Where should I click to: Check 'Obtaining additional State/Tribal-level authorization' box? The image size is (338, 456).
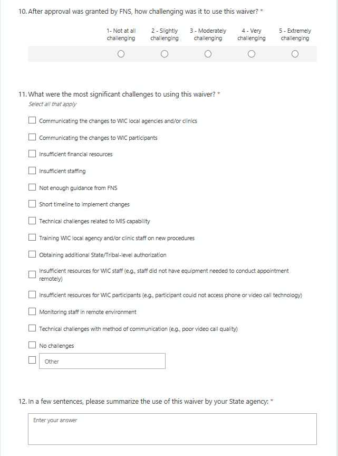32,255
